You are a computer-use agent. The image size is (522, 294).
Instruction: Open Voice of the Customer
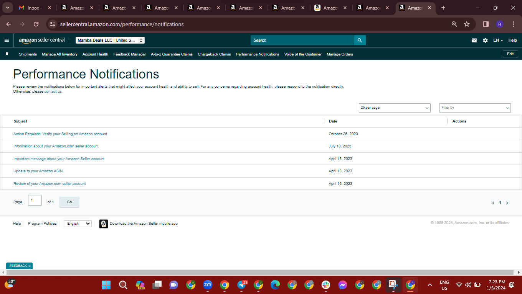coord(303,54)
